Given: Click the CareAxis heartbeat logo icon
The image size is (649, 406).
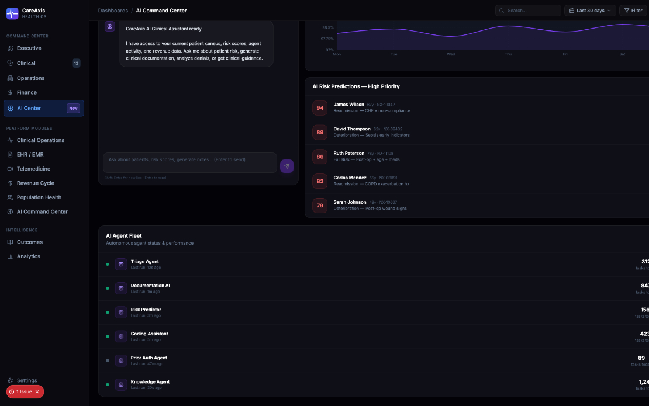Looking at the screenshot, I should 12,13.
